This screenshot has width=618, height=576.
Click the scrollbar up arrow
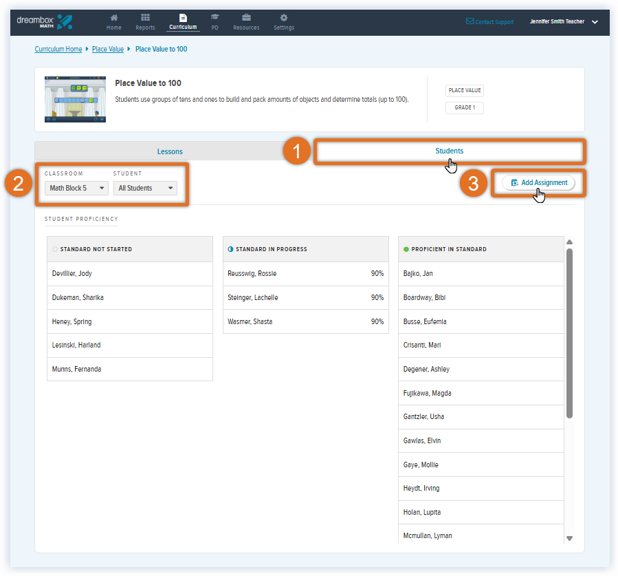coord(569,242)
